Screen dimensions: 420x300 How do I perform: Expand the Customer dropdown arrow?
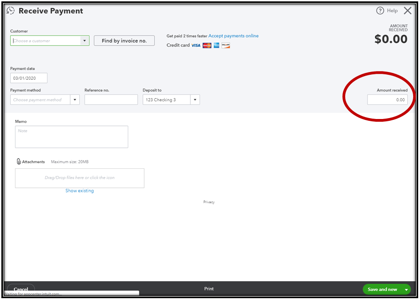[84, 41]
